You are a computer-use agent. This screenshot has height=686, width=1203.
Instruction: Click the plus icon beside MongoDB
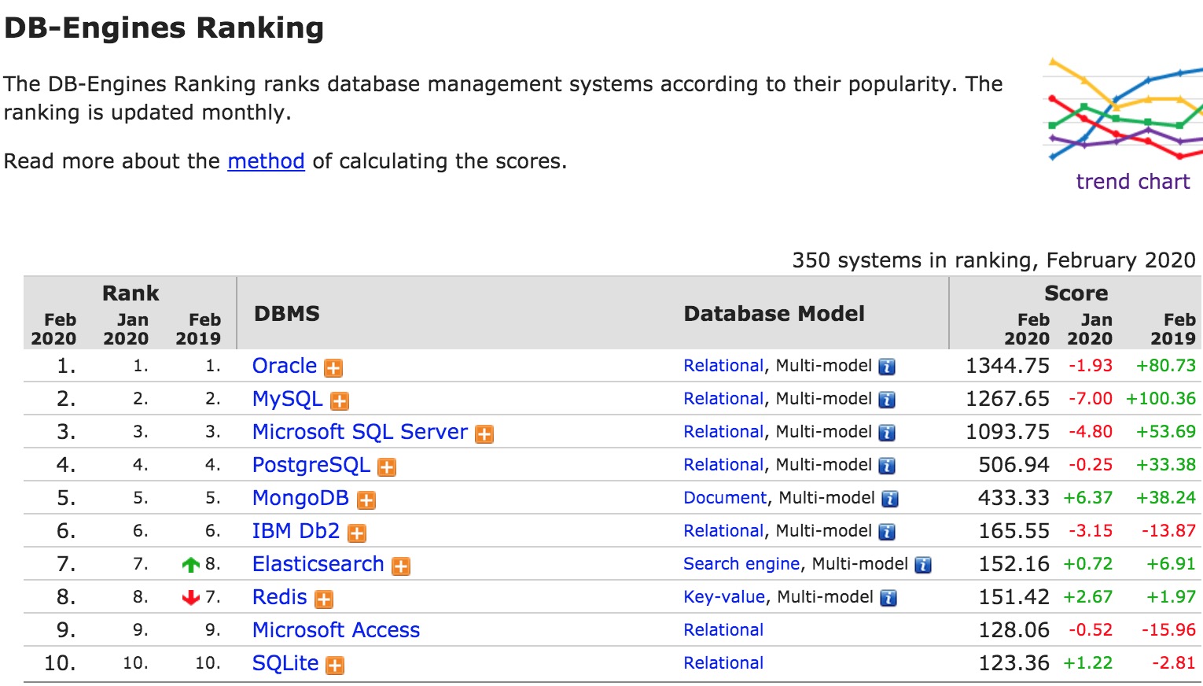coord(366,500)
